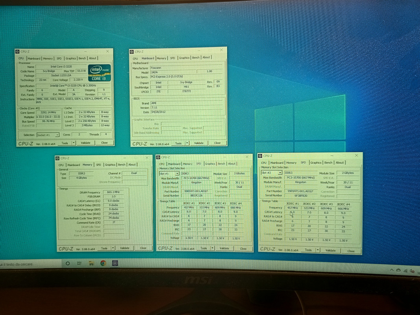Select Memory tab in Slot #2 SPD window
Viewport: 420px width, 315px height.
[x=291, y=163]
